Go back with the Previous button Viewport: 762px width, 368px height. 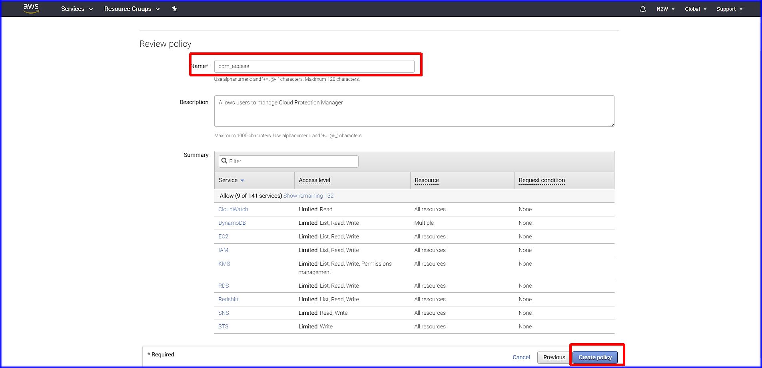pos(554,357)
